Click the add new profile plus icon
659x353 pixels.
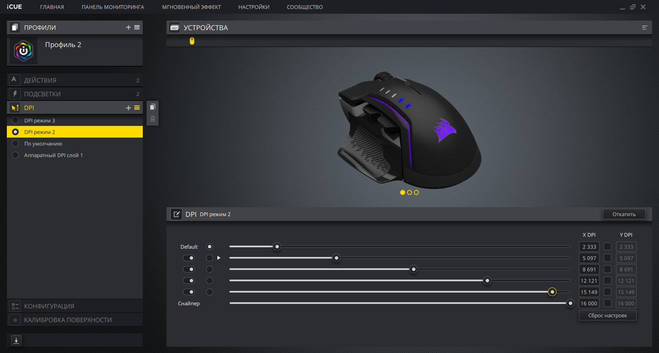pyautogui.click(x=128, y=27)
